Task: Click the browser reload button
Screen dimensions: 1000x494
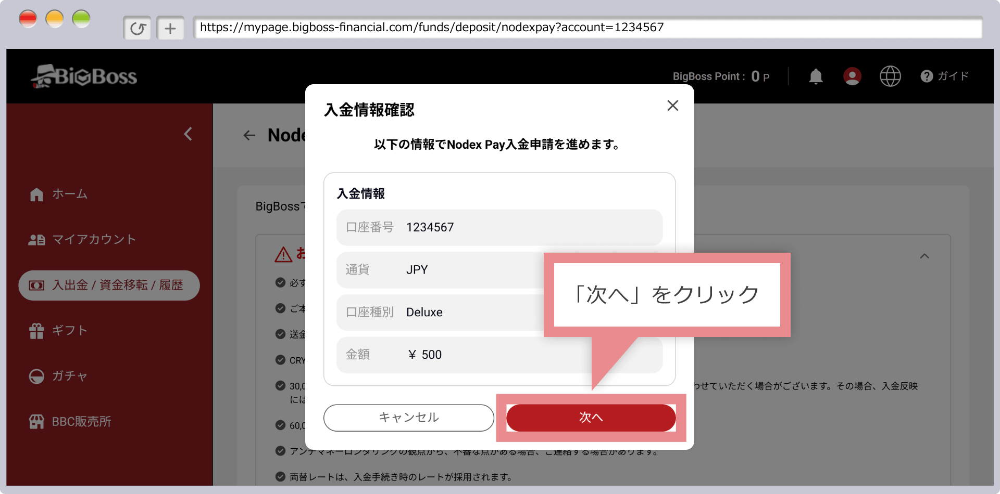Action: 137,28
